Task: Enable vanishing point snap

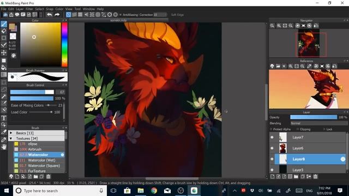Action: click(x=86, y=15)
